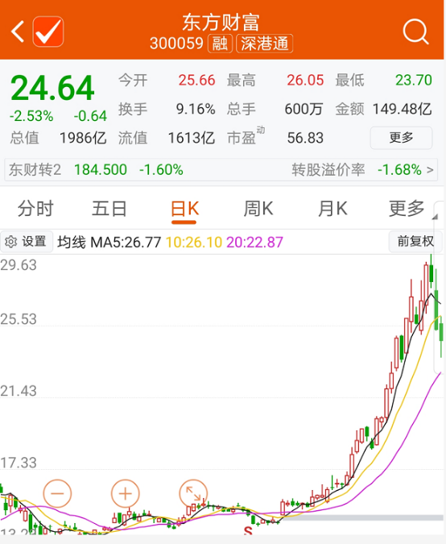Toggle 前复权 price adjustment mode
446x544 pixels.
click(x=415, y=241)
